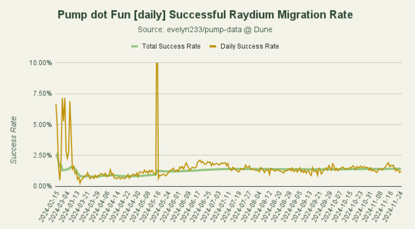Click the 'Success Rate' y-axis title

(13, 140)
